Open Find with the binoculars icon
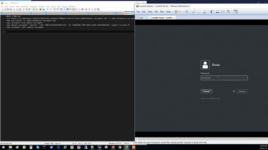This screenshot has height=150, width=268. pos(40,9)
